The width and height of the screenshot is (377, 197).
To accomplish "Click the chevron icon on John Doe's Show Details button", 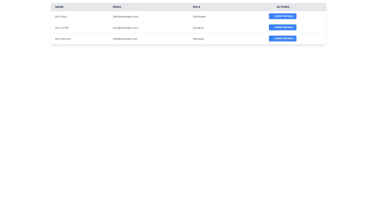I will tap(273, 16).
